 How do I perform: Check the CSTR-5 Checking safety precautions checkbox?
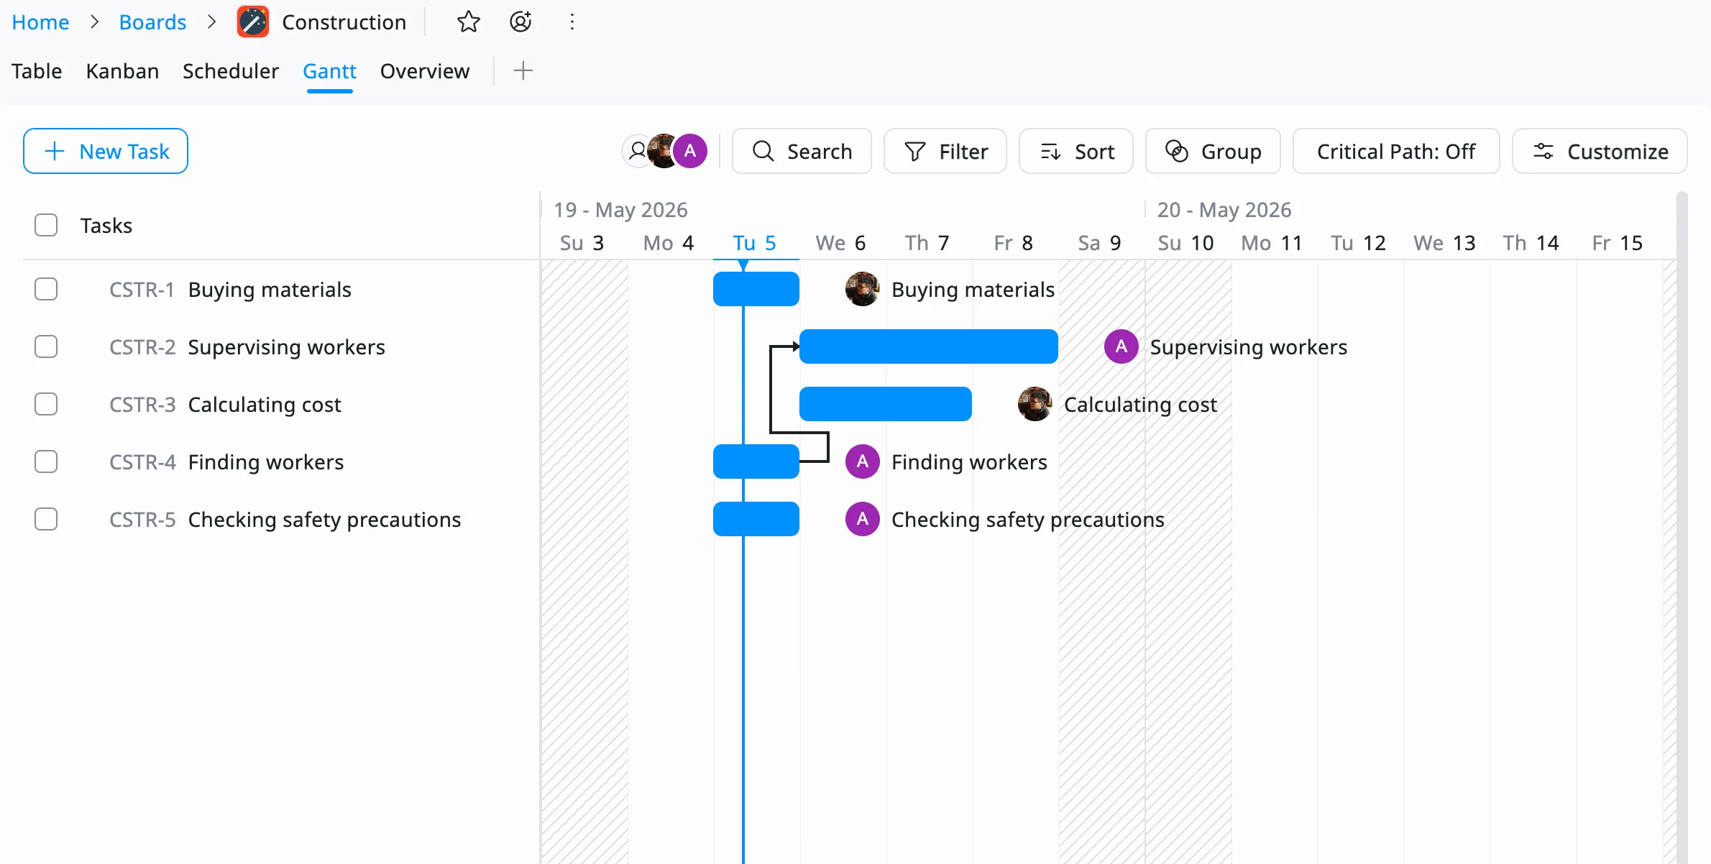click(46, 519)
